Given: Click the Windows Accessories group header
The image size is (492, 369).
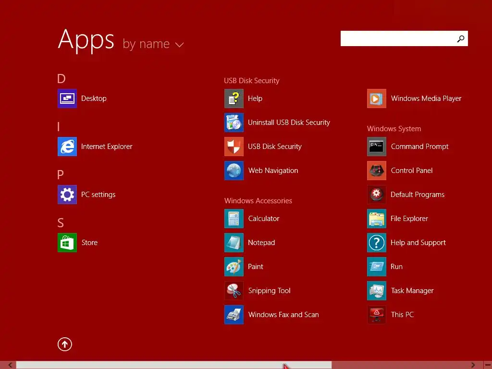Looking at the screenshot, I should (258, 201).
